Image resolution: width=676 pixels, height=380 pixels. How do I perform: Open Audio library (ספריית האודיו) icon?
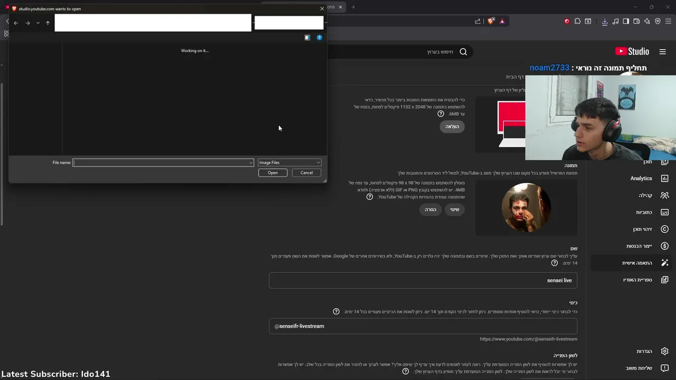click(664, 280)
